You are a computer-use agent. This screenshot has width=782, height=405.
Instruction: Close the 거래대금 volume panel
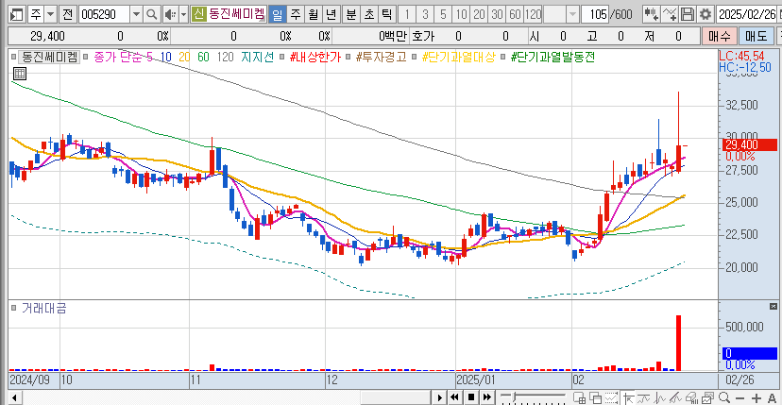[x=773, y=306]
